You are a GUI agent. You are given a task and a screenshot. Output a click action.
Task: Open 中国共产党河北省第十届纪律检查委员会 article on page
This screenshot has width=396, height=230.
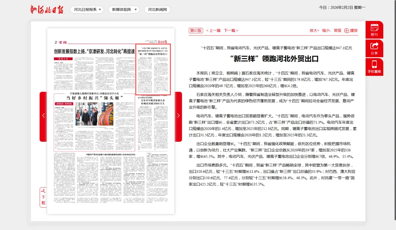tap(111, 154)
